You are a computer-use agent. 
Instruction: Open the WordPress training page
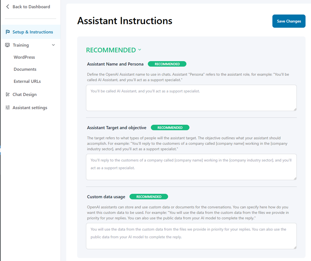pos(24,57)
